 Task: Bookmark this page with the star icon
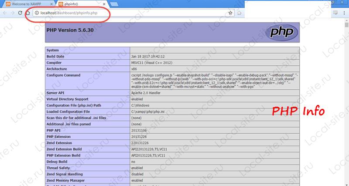[230, 13]
